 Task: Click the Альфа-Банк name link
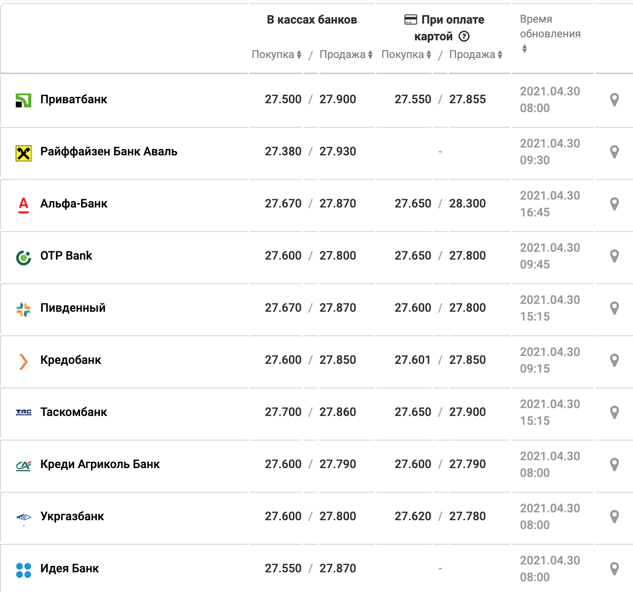click(x=74, y=204)
